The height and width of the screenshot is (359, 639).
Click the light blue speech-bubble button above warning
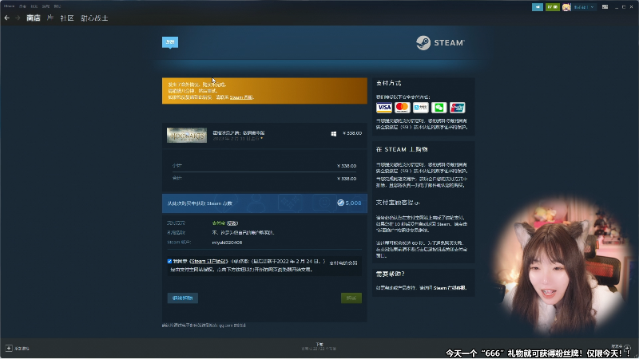click(170, 42)
